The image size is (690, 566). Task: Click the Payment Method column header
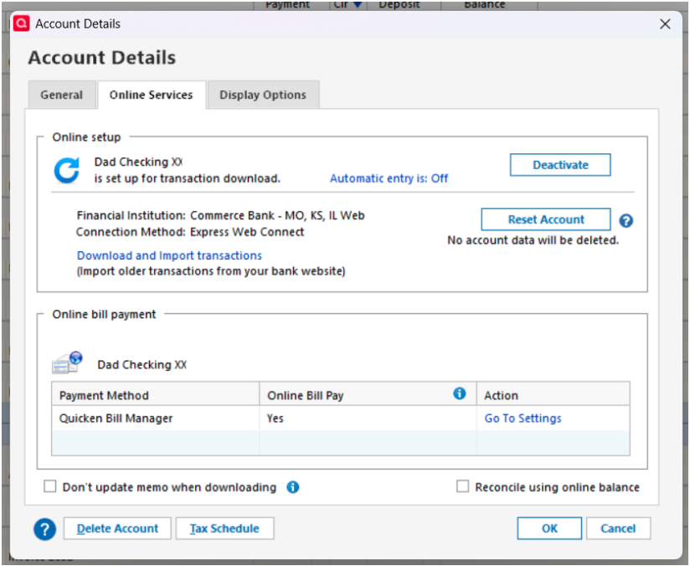[156, 394]
